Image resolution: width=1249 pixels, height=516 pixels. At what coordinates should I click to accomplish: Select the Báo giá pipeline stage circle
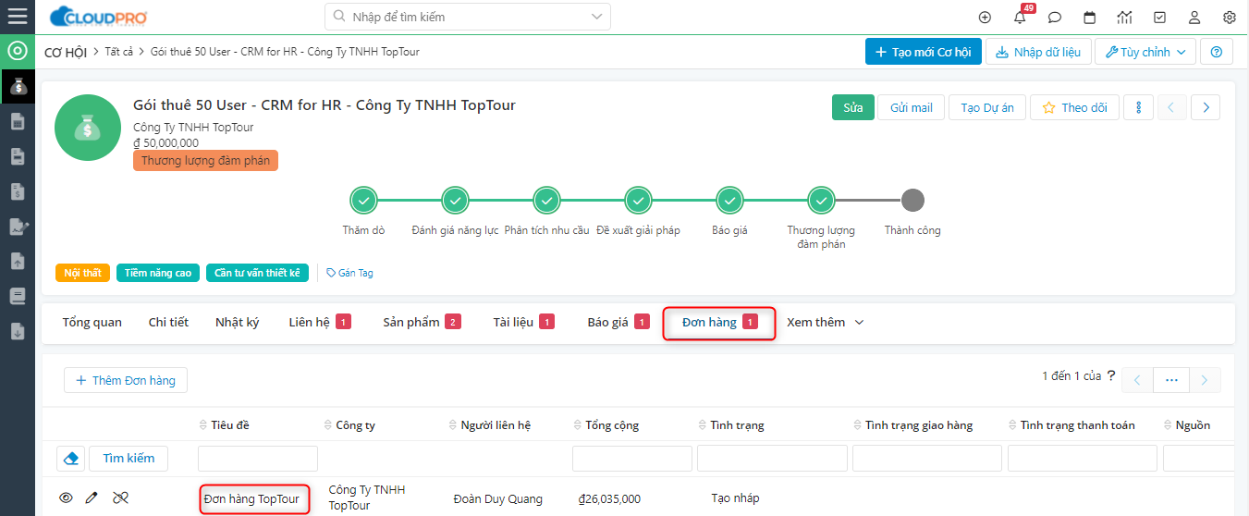tap(729, 200)
